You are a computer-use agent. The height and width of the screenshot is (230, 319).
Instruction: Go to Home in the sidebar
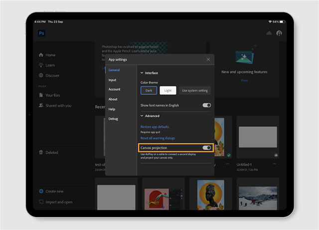(47, 55)
